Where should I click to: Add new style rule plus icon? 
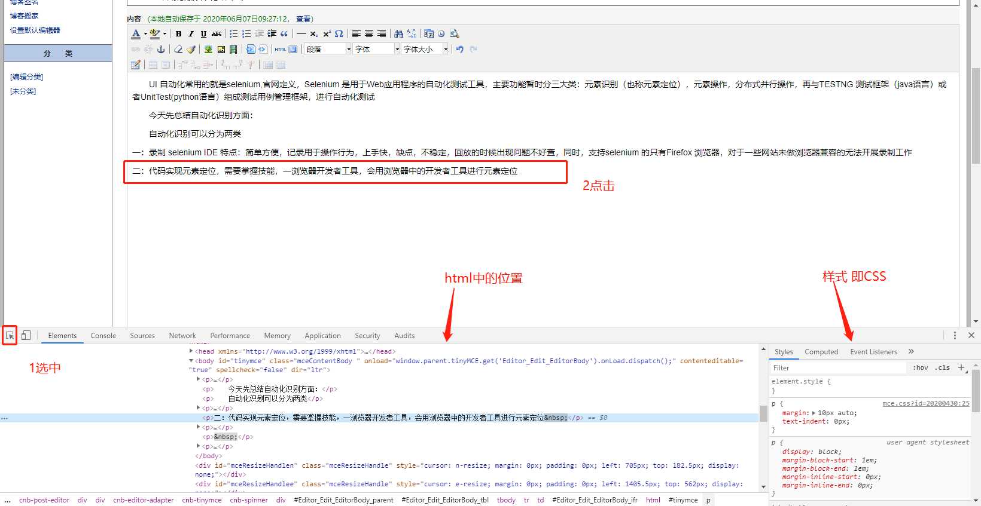(961, 368)
